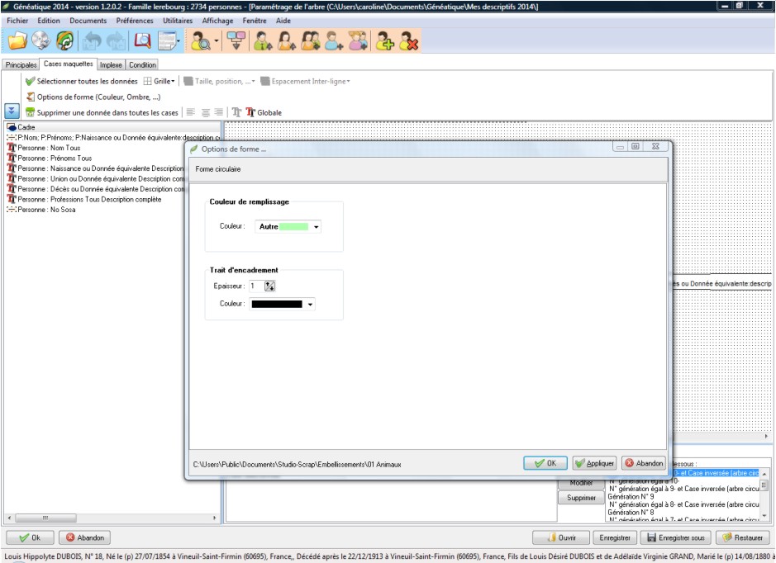This screenshot has width=776, height=563.
Task: Click the book with magnifier icon
Action: (143, 40)
